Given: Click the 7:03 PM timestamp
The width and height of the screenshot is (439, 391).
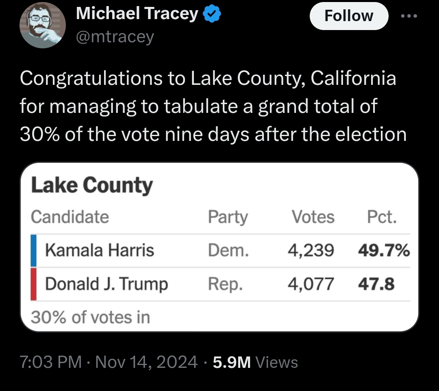Looking at the screenshot, I should click(x=51, y=362).
